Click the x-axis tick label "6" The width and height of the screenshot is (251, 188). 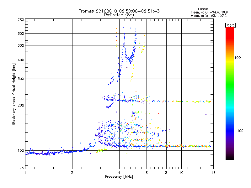pyautogui.click(x=147, y=173)
